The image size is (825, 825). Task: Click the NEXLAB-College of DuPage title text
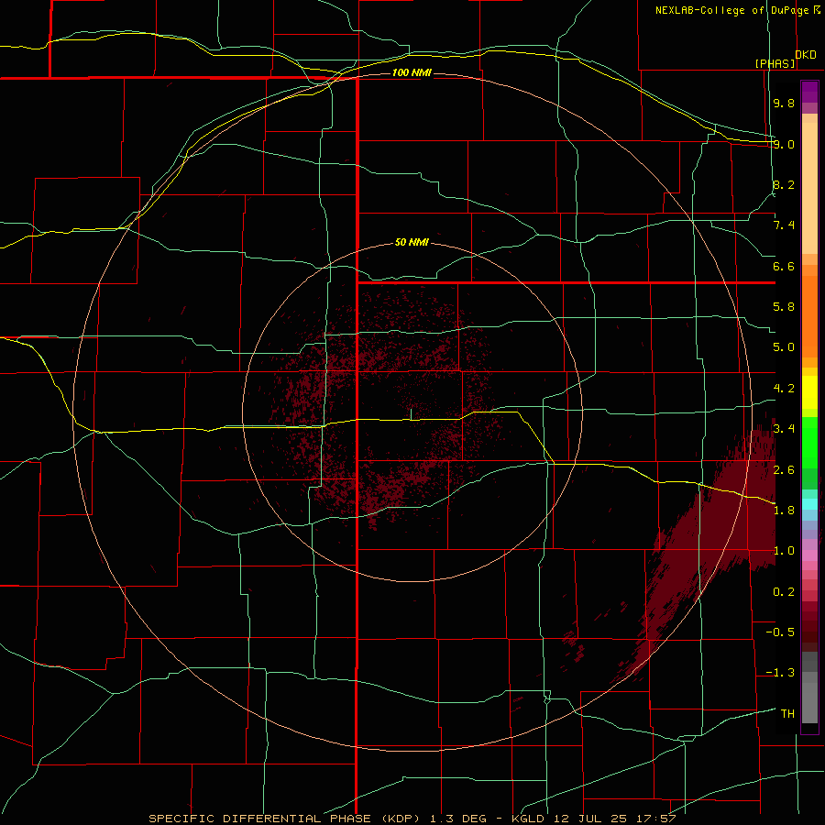pyautogui.click(x=732, y=10)
